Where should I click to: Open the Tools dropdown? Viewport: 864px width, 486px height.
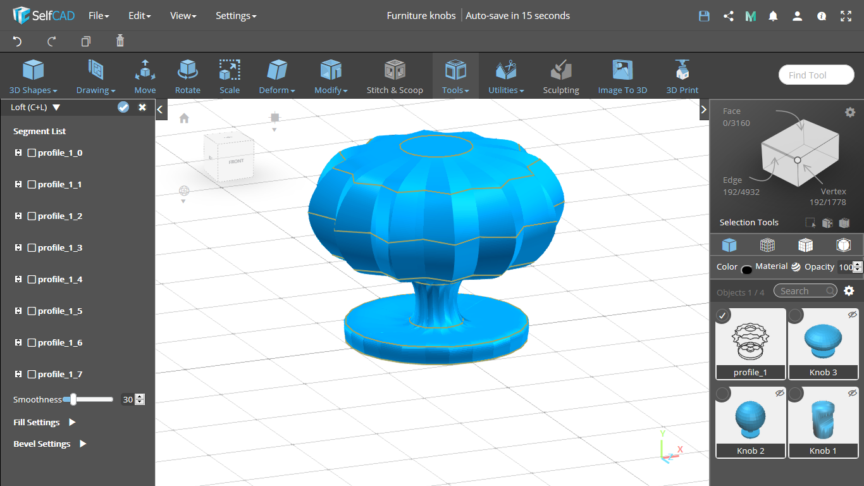(x=455, y=77)
